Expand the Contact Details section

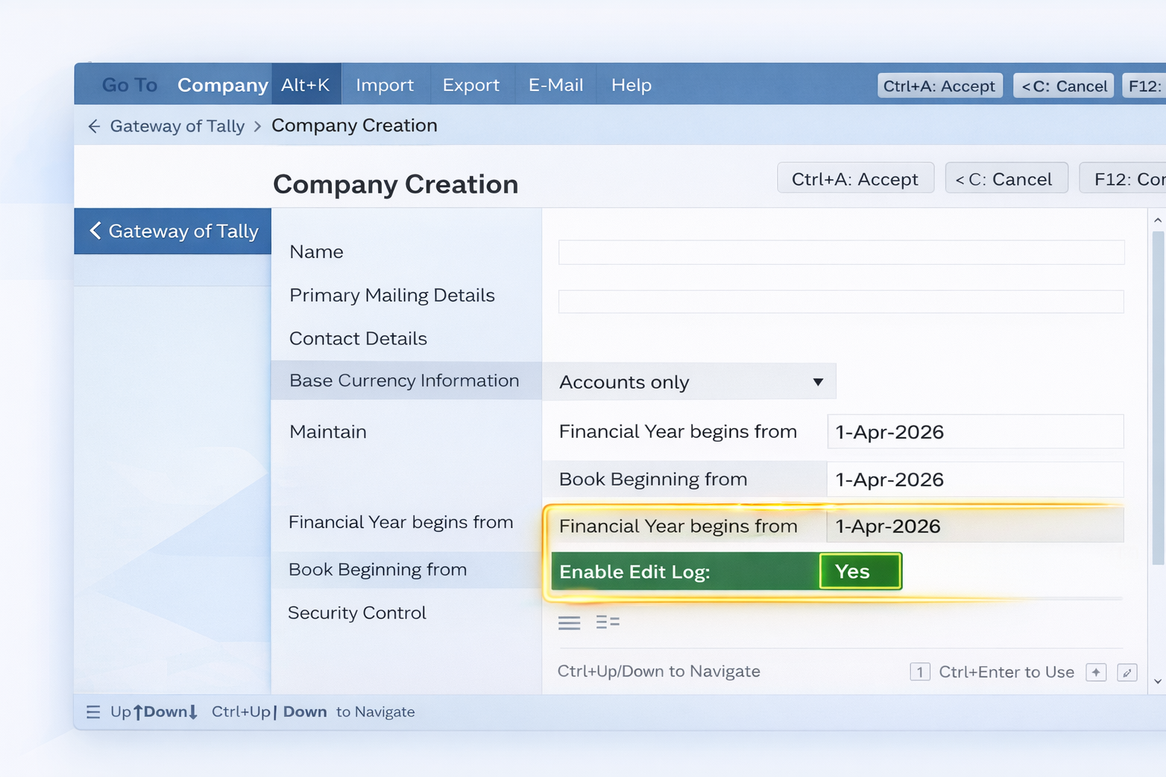click(x=358, y=338)
